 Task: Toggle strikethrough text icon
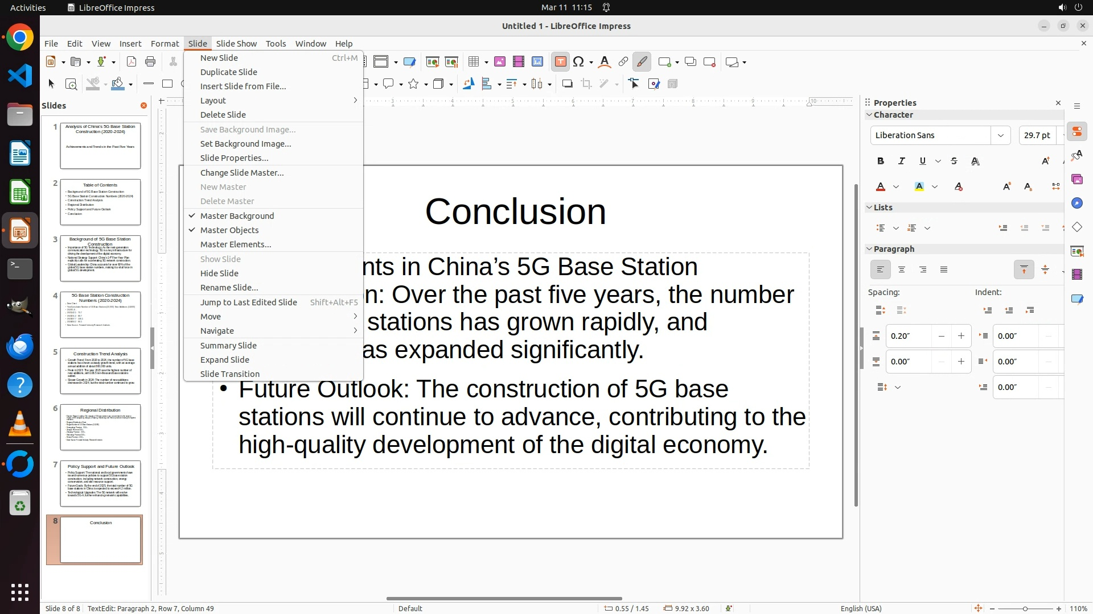coord(954,161)
